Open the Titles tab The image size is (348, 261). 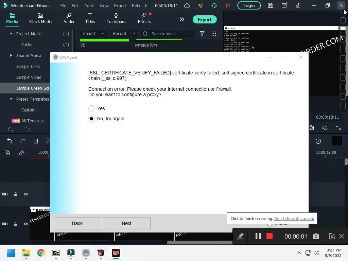(90, 18)
